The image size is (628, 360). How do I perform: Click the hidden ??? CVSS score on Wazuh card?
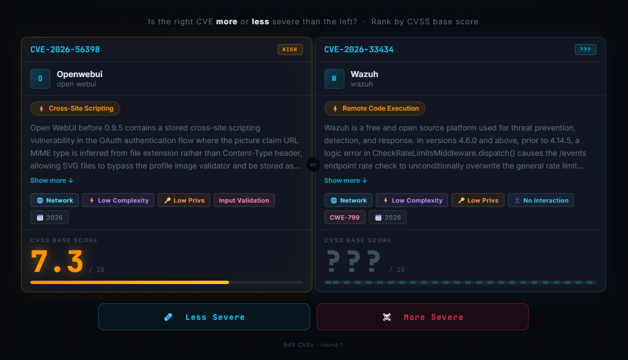pyautogui.click(x=354, y=261)
